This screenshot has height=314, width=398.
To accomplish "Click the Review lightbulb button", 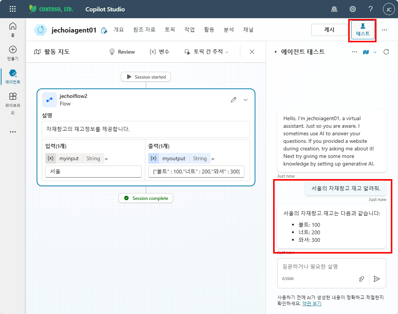I will pos(122,52).
